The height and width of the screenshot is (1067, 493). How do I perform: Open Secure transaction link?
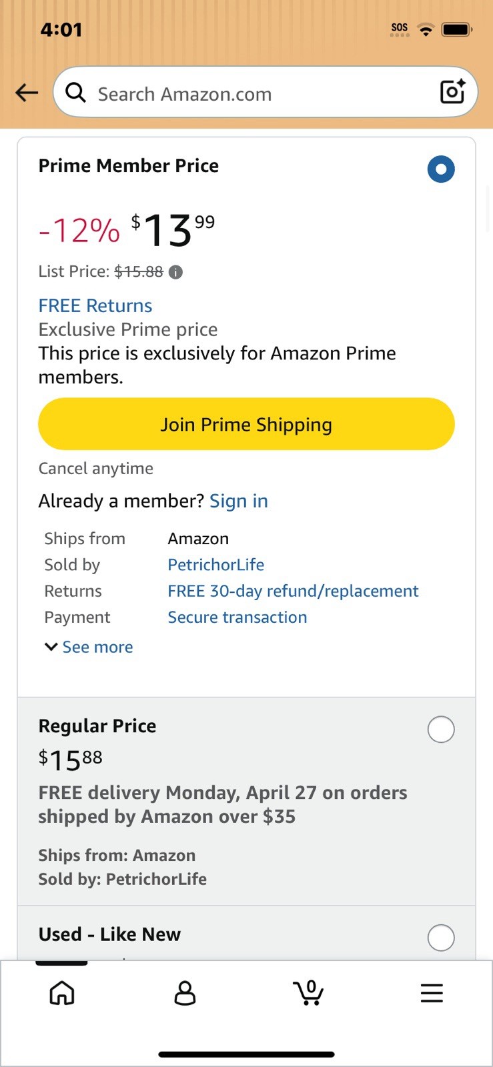pos(237,618)
